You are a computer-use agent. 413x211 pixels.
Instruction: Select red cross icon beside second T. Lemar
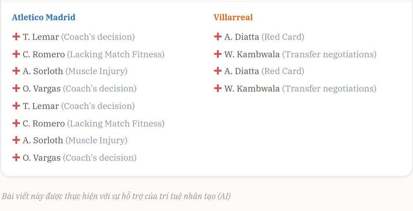tap(16, 105)
